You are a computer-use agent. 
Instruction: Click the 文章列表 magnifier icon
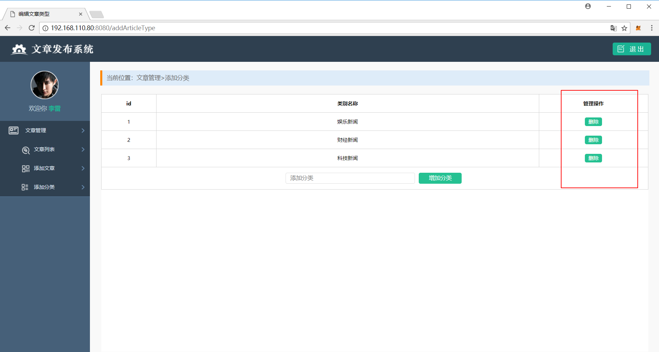coord(26,150)
